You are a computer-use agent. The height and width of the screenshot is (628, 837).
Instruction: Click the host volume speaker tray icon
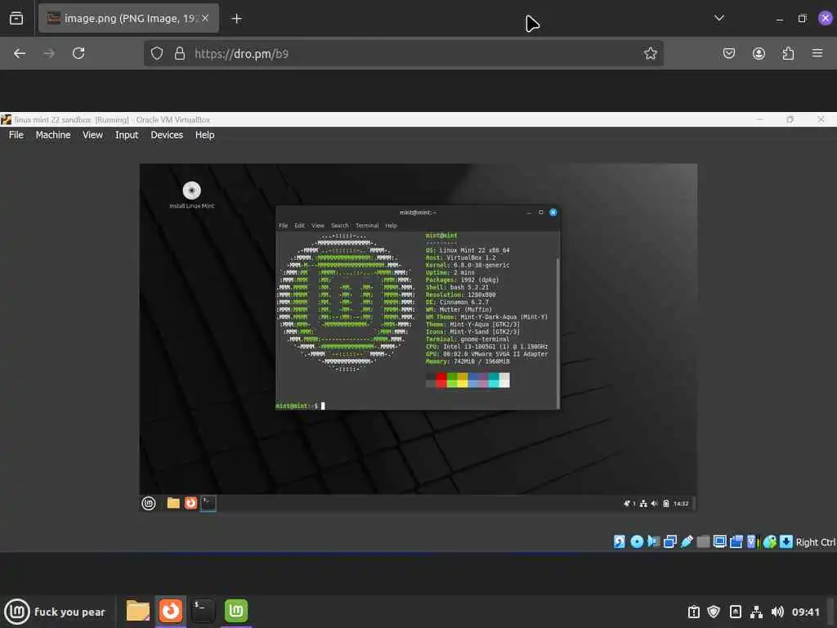click(x=777, y=612)
